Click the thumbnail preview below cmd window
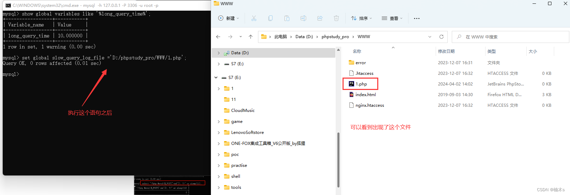The image size is (570, 195). point(172,185)
